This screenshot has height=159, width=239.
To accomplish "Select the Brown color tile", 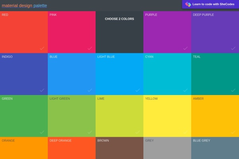I will pyautogui.click(x=119, y=148).
